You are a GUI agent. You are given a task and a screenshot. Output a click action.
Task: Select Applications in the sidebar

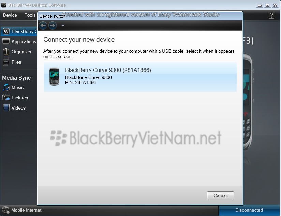(24, 41)
